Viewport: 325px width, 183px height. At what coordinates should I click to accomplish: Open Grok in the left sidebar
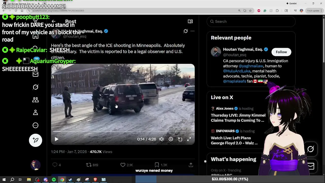click(36, 87)
